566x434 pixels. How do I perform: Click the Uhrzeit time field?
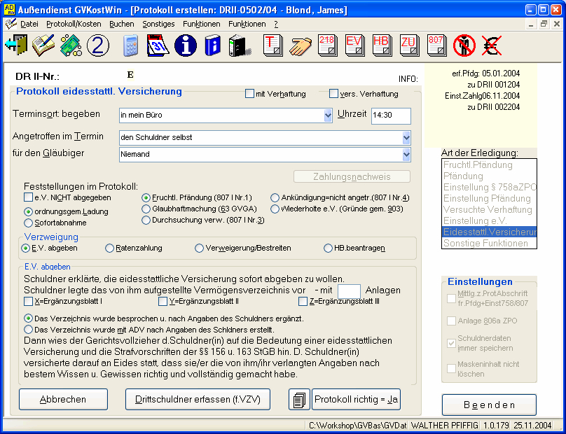coord(390,115)
